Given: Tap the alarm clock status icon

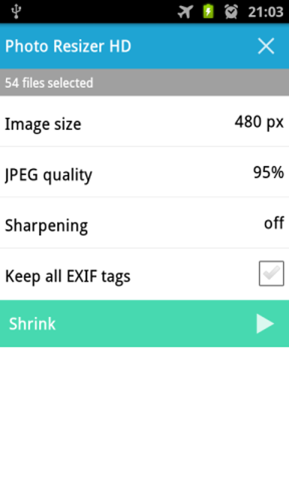Looking at the screenshot, I should pyautogui.click(x=231, y=12).
